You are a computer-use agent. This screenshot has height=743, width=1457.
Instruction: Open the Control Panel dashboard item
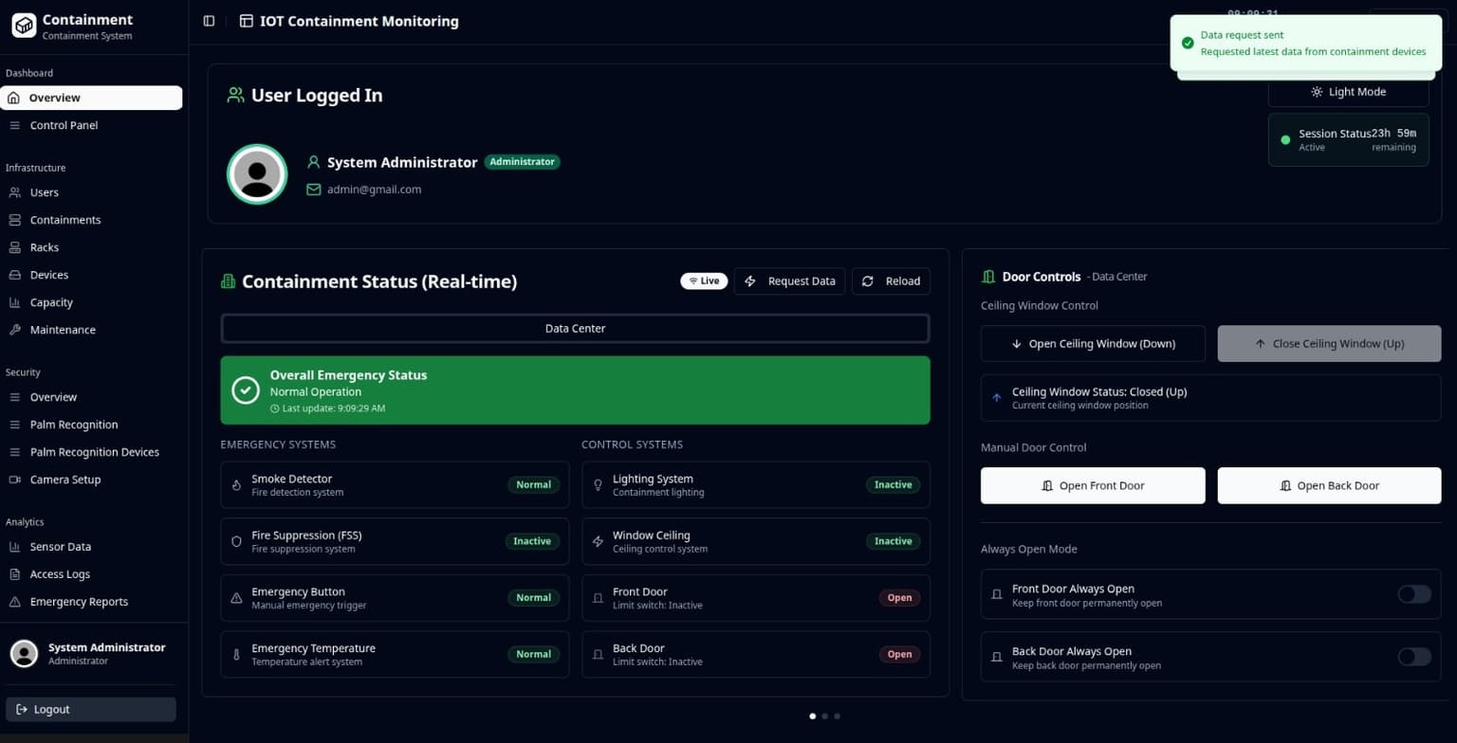pos(64,125)
